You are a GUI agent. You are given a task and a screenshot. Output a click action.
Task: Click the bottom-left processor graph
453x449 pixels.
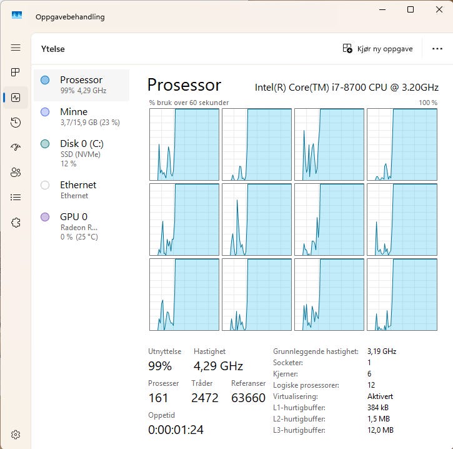(x=184, y=295)
